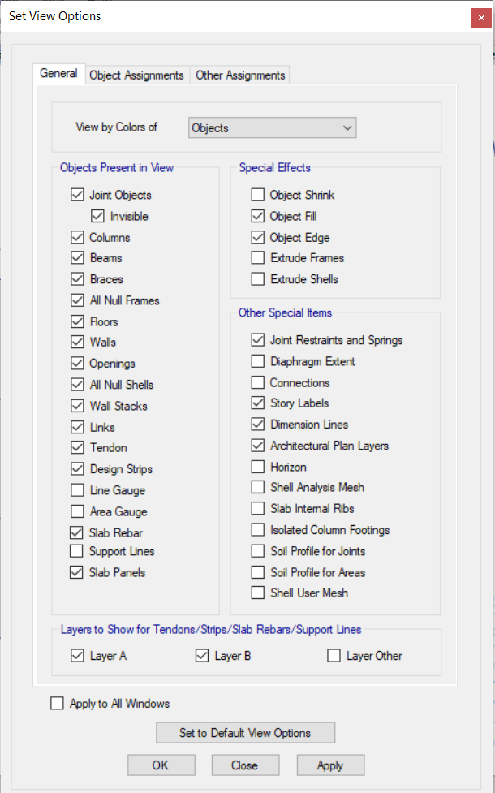Click Set to Default View Options button
Screen dimensions: 495x793
[x=245, y=733]
